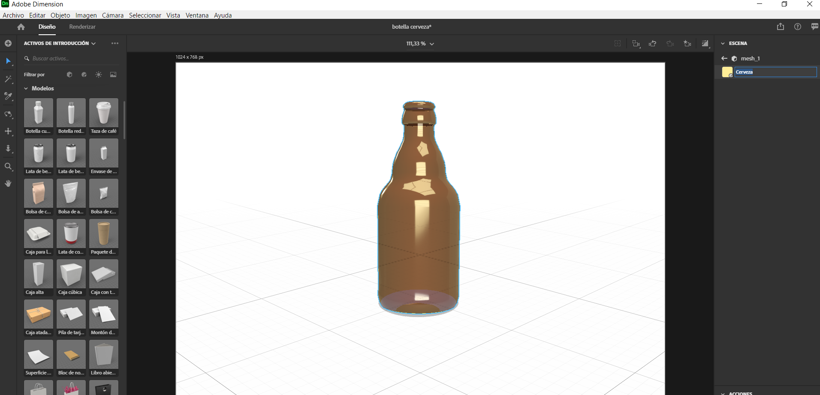Image resolution: width=820 pixels, height=395 pixels.
Task: Toggle the lights filter icon
Action: (99, 75)
